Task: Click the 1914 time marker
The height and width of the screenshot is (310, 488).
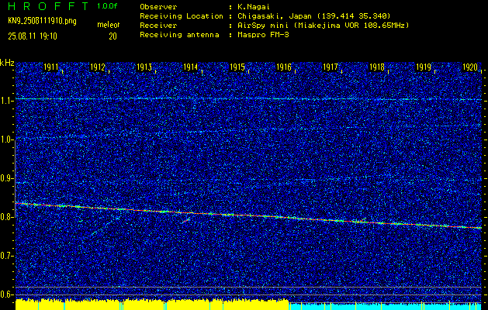Action: tap(191, 67)
